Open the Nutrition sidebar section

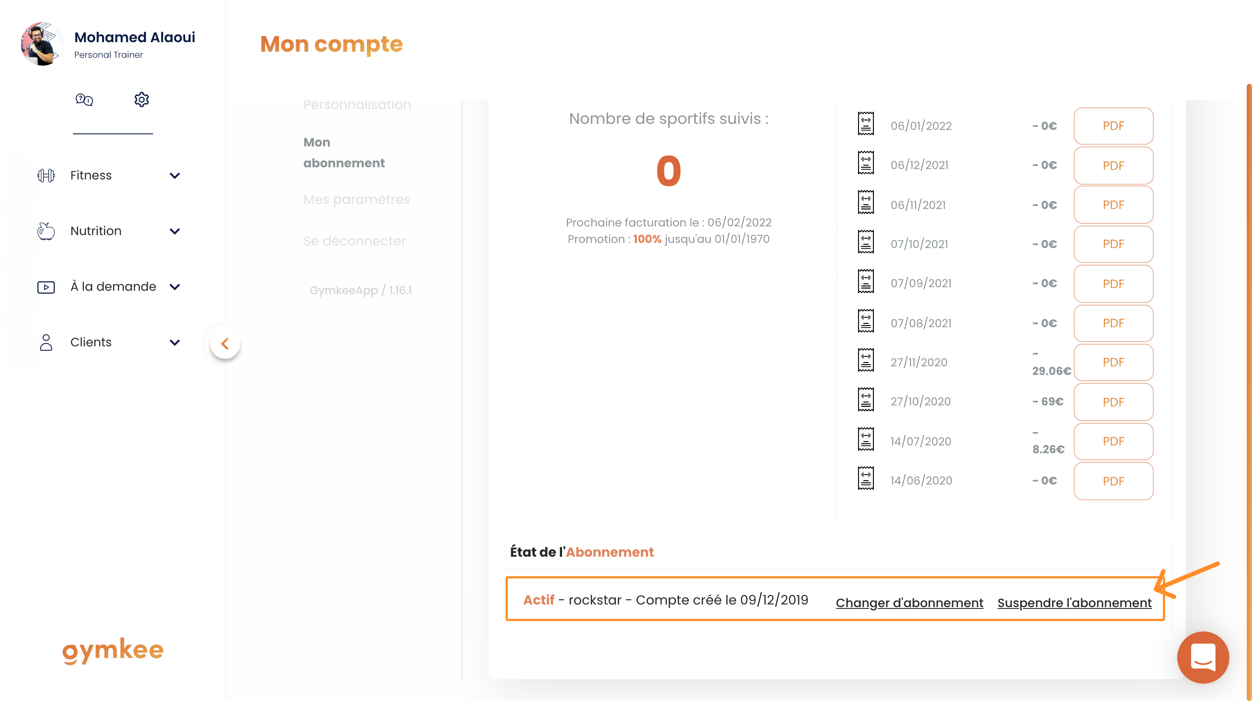pos(109,231)
